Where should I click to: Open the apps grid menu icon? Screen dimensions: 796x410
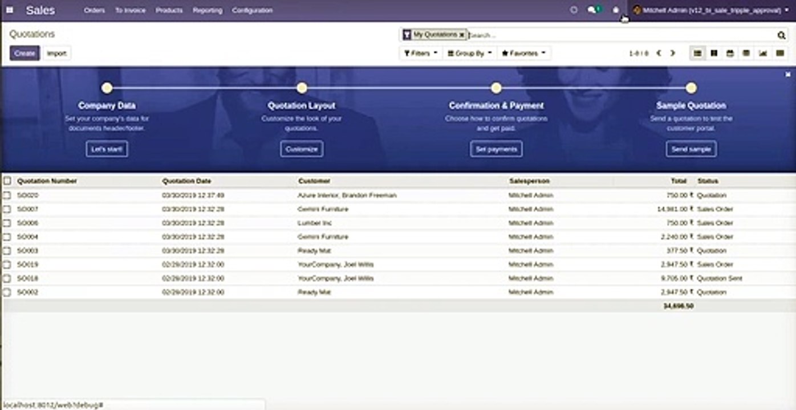(x=10, y=10)
